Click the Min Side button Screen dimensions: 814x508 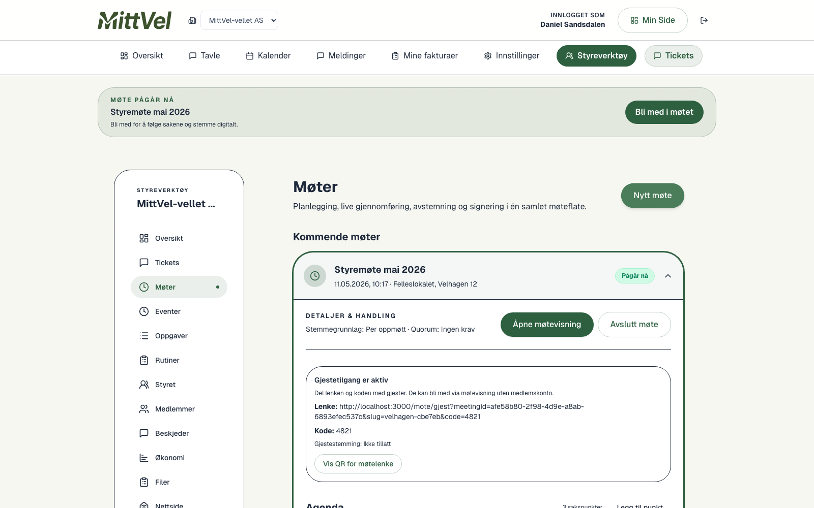tap(653, 20)
